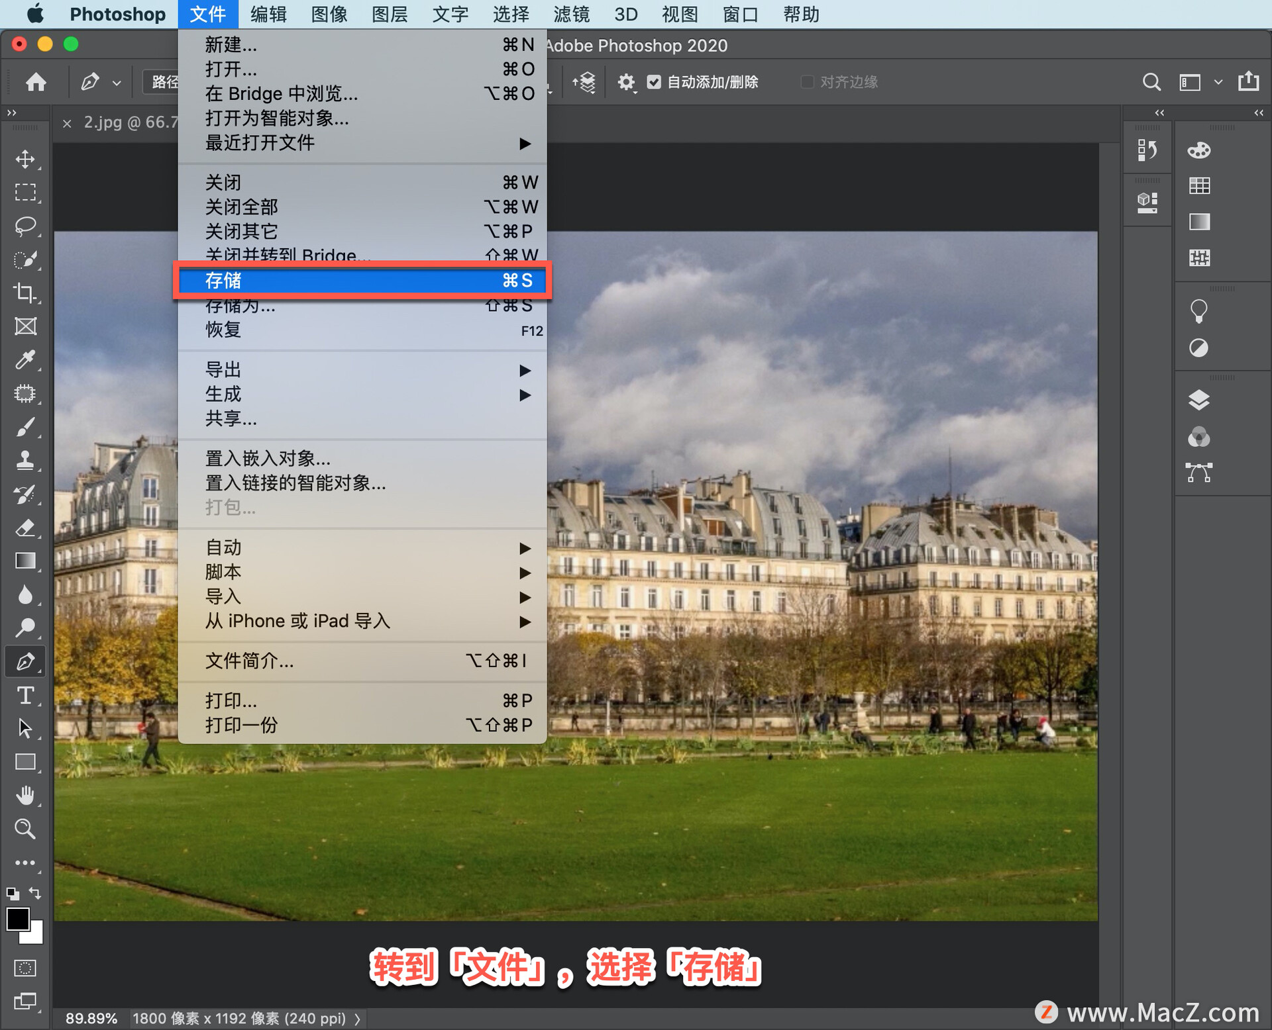This screenshot has height=1030, width=1272.
Task: Select the Eyedropper tool
Action: 25,359
